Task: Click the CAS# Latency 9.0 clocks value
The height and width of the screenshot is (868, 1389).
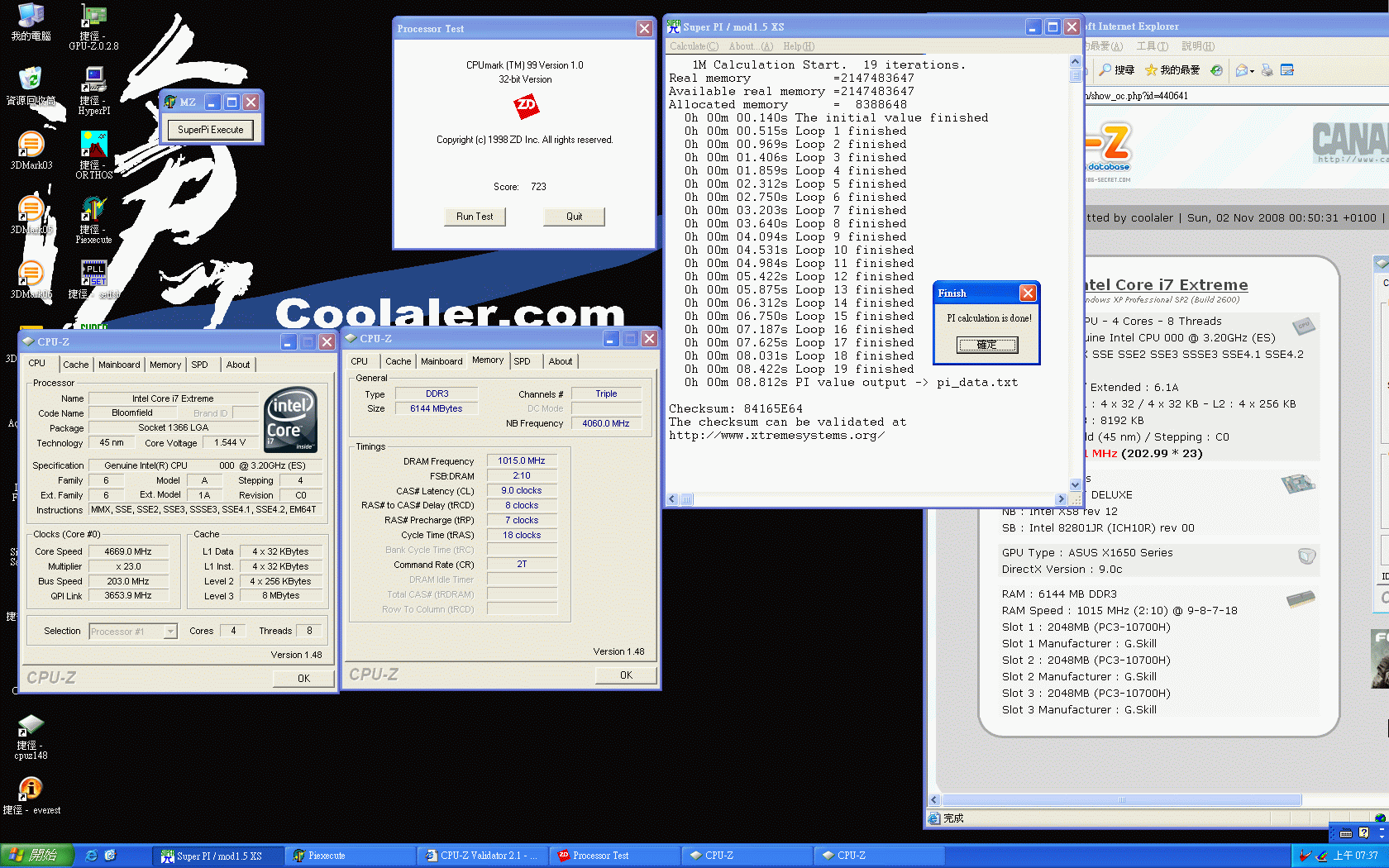Action: (x=522, y=490)
